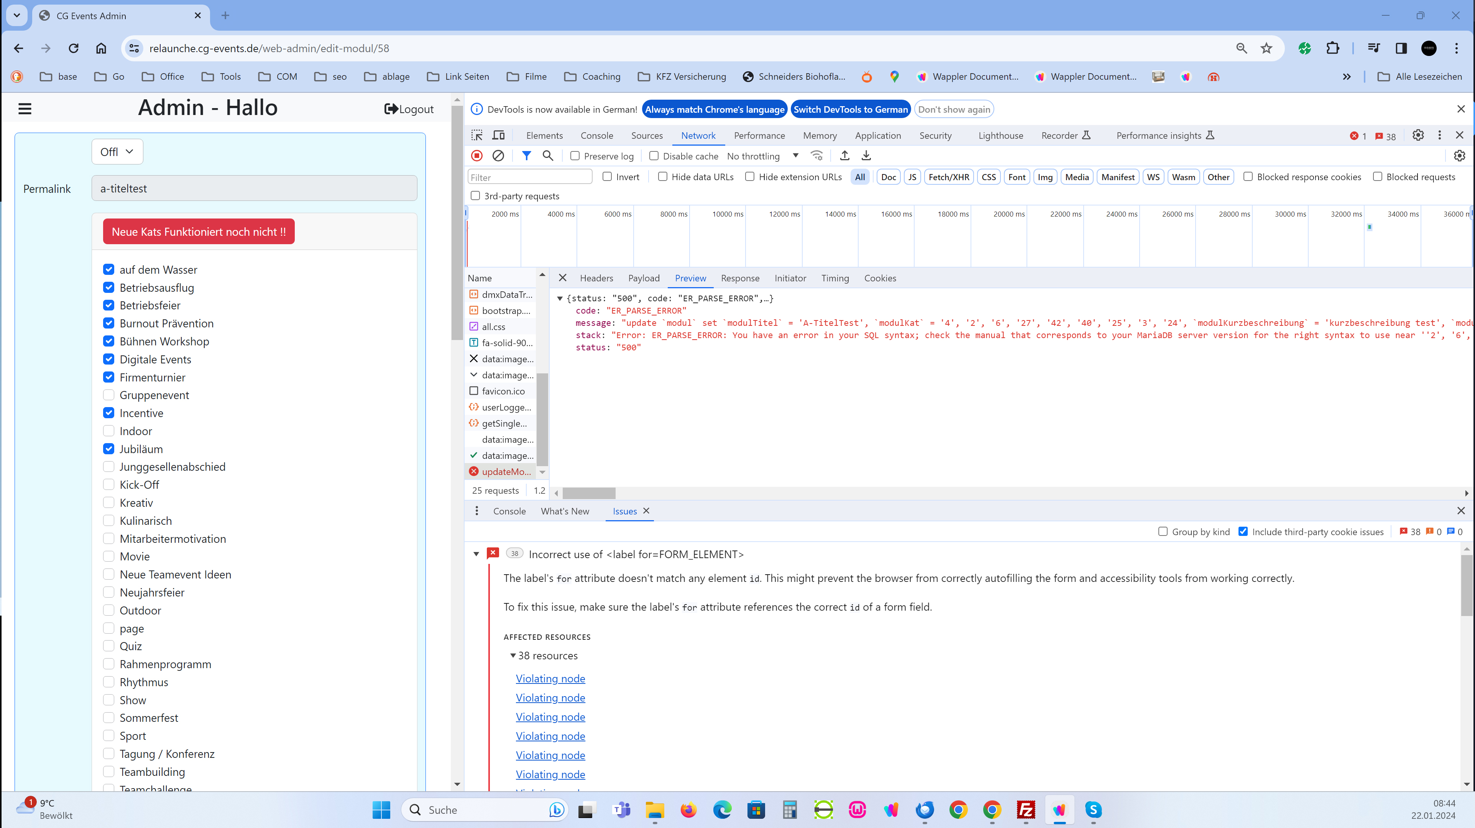
Task: Click the import HAR file icon
Action: point(844,156)
